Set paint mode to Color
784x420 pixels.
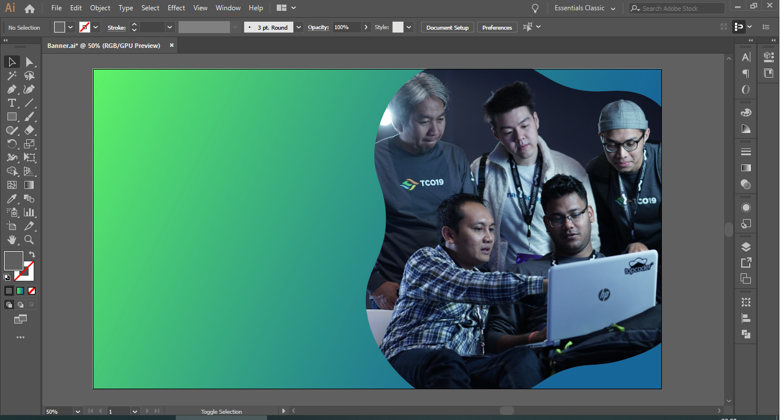pos(9,290)
